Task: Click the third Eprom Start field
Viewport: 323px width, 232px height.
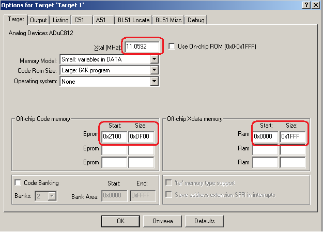Action: pos(114,162)
